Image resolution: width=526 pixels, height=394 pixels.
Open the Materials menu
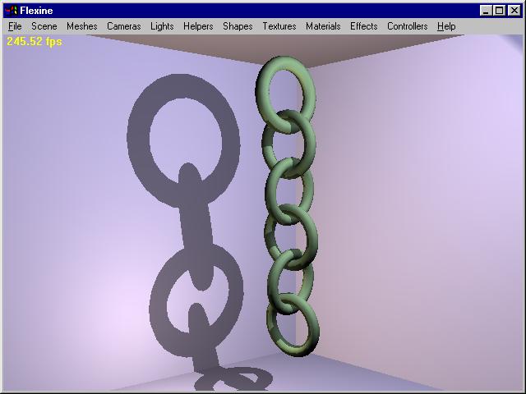tap(323, 26)
